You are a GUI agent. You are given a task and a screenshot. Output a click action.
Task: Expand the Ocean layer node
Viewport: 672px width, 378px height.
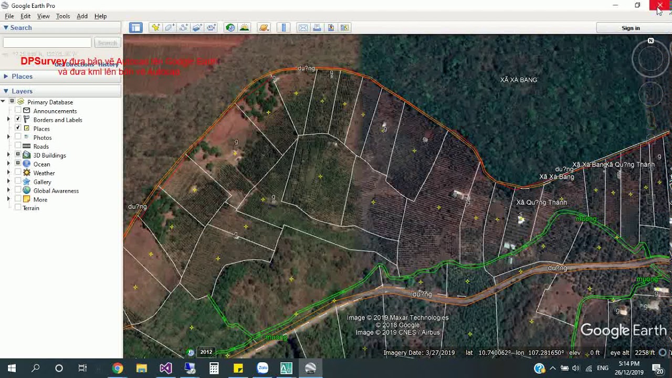(x=8, y=164)
